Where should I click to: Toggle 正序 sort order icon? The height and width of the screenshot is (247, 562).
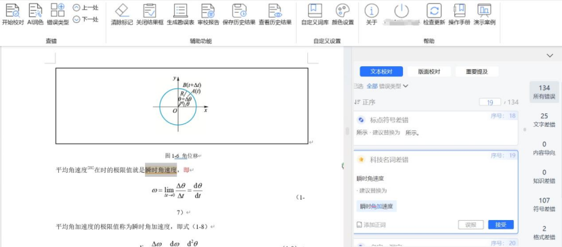click(x=357, y=102)
